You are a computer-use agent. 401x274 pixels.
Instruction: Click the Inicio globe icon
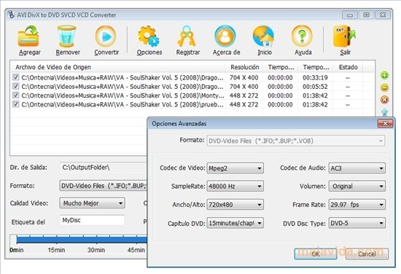tap(264, 36)
